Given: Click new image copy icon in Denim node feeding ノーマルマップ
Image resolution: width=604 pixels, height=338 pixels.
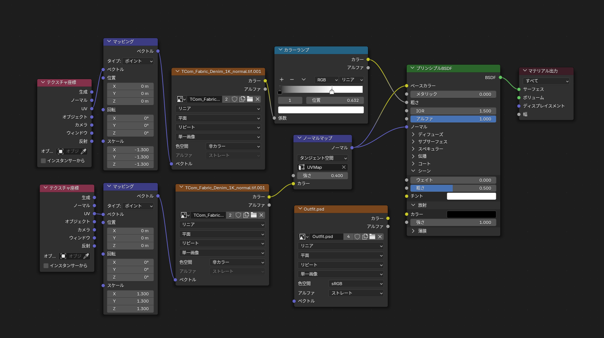Looking at the screenshot, I should pos(246,215).
